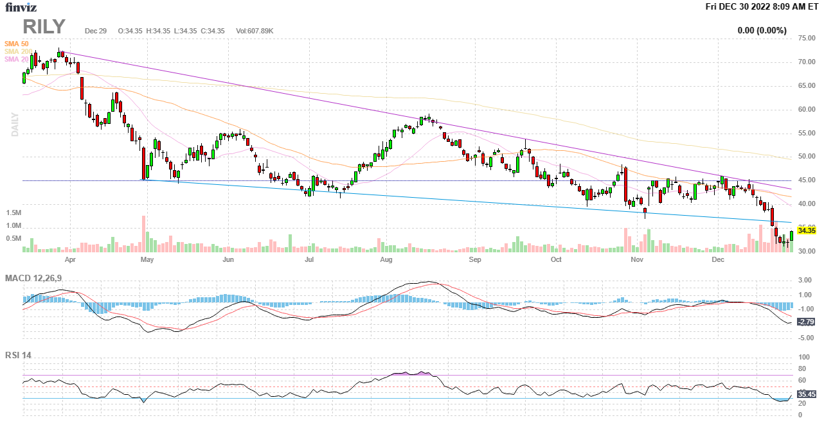Click the 35.45 RSI value tag

(x=806, y=394)
